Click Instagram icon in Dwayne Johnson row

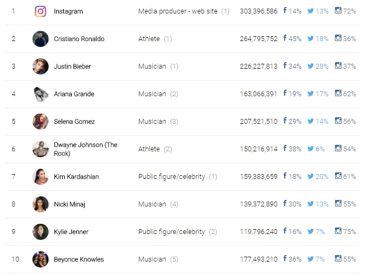338,148
